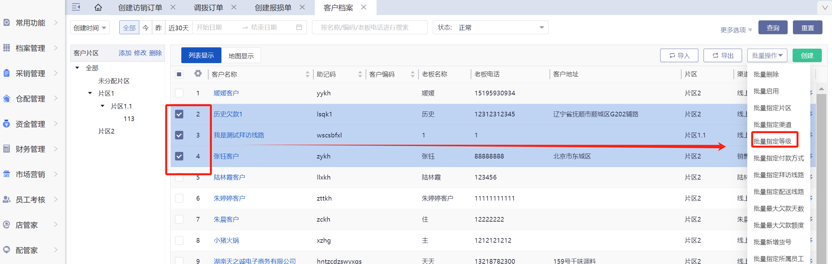Image resolution: width=832 pixels, height=264 pixels.
Task: Check the row 1 媛媛客户 checkbox
Action: 179,93
